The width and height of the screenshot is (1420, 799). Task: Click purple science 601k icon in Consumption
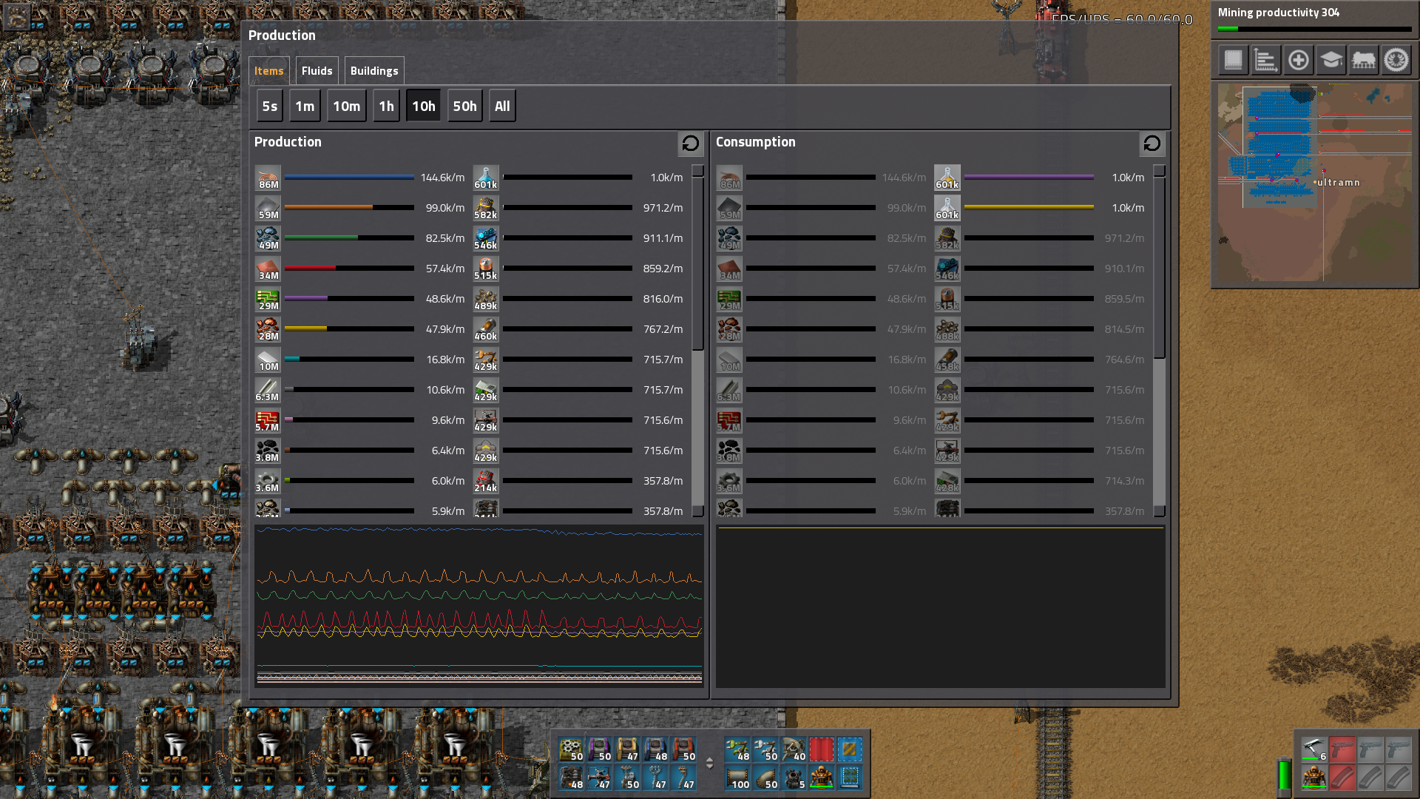(x=947, y=178)
